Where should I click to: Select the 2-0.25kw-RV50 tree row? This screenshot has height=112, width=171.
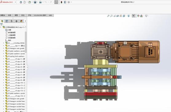click(x=15, y=43)
